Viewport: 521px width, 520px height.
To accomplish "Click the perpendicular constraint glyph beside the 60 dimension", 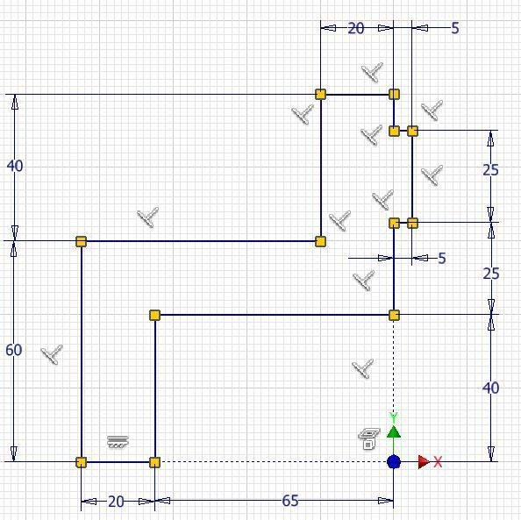I will 52,354.
